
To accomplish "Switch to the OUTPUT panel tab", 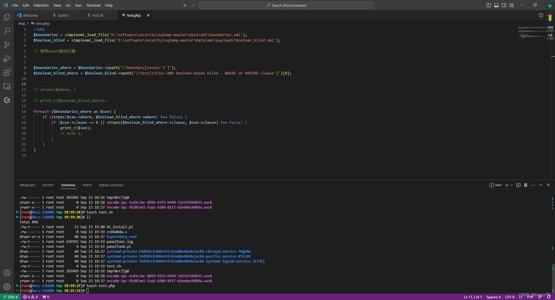I will point(48,185).
